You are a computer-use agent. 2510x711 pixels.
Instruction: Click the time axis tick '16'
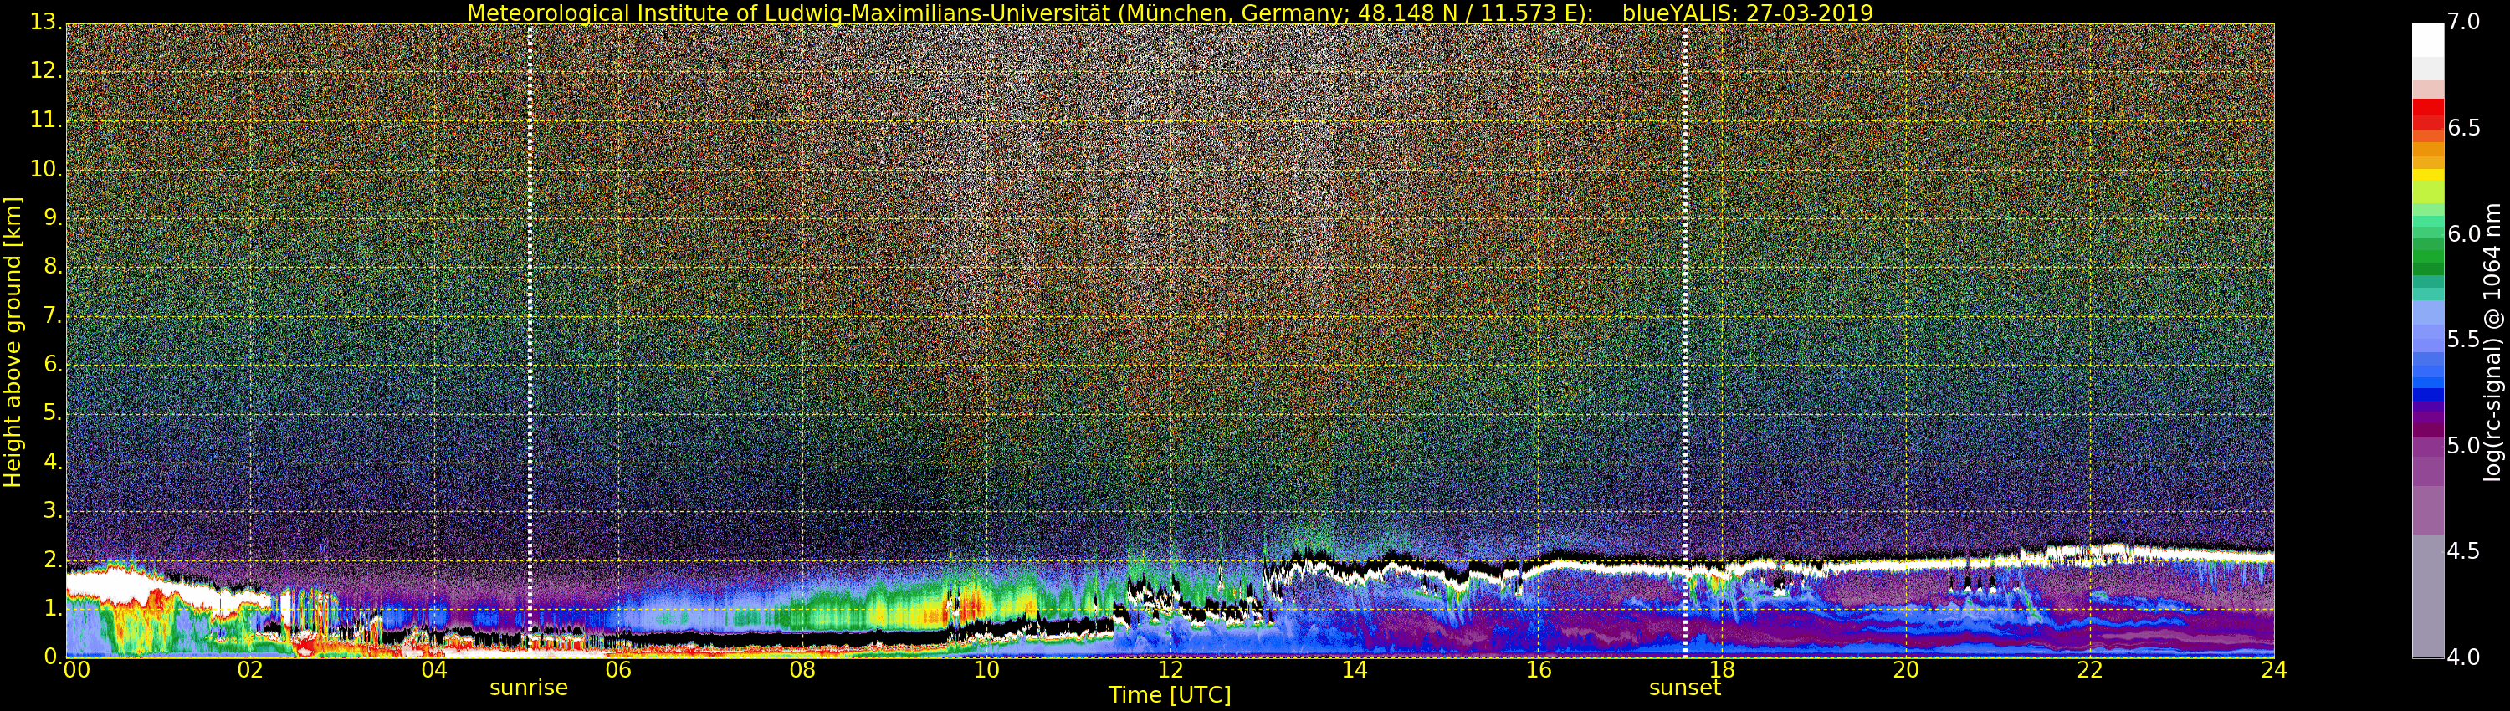pyautogui.click(x=1539, y=670)
